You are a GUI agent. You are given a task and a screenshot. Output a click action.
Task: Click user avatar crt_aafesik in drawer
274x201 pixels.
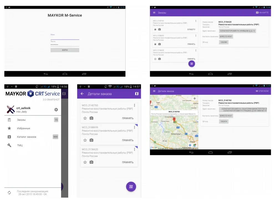pyautogui.click(x=11, y=110)
